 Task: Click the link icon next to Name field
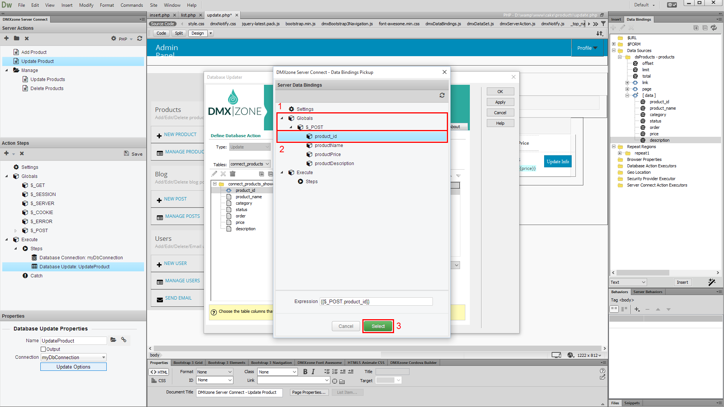click(124, 340)
